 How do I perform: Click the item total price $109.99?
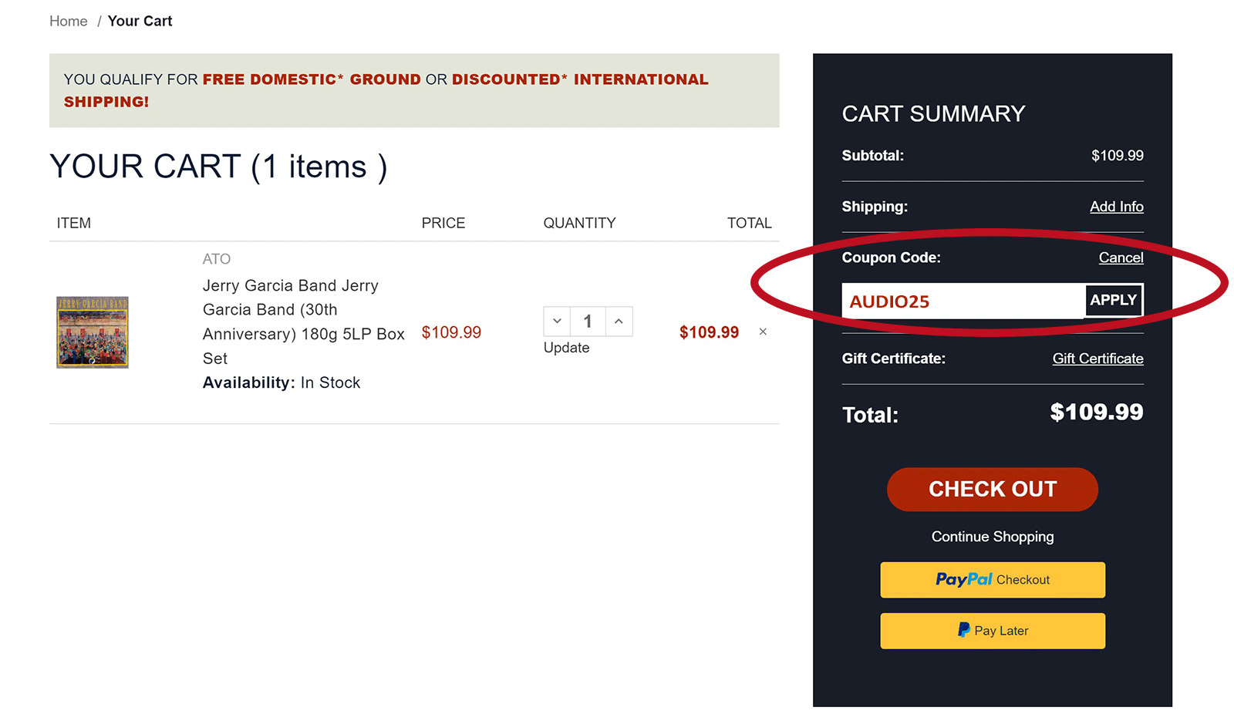pos(709,332)
